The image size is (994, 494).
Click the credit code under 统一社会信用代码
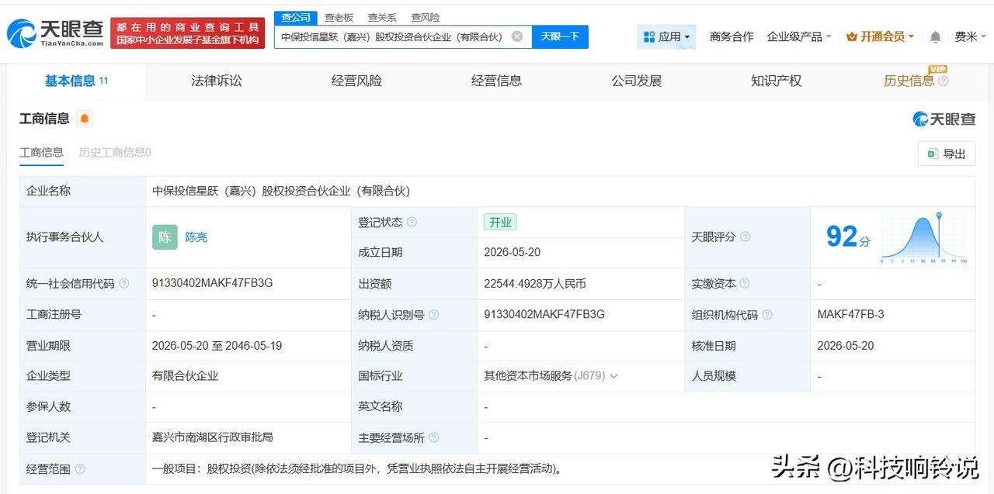click(212, 283)
